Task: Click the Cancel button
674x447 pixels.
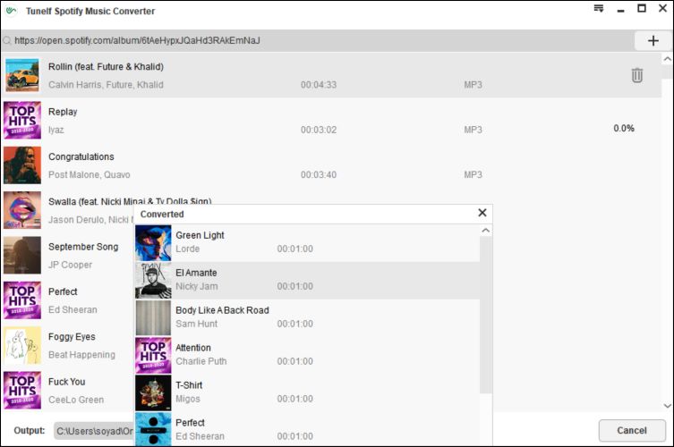Action: point(632,430)
